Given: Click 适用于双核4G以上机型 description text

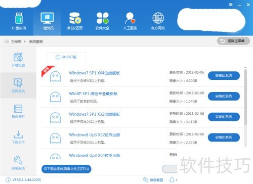Looking at the screenshot, I should [88, 81].
